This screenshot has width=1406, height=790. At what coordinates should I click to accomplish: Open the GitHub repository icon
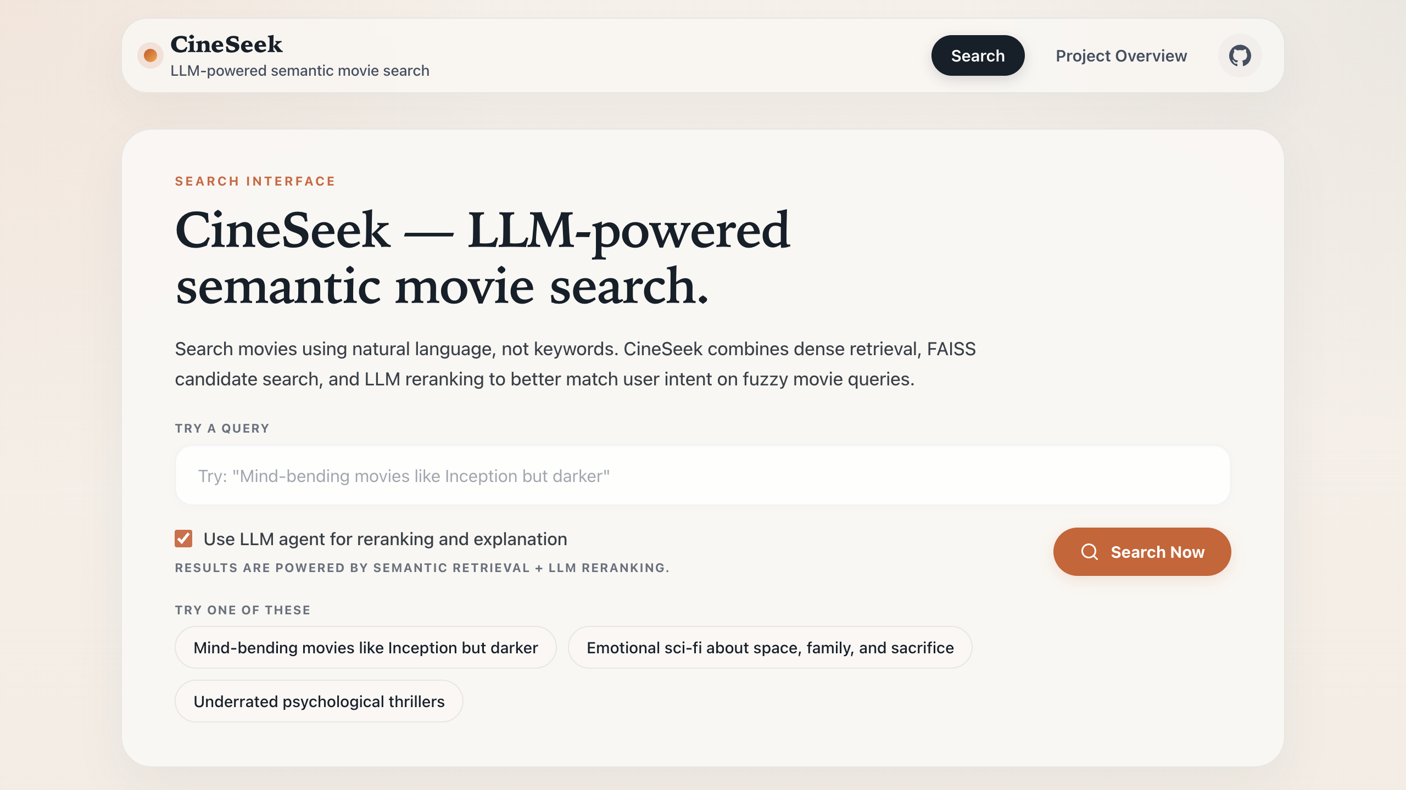click(x=1240, y=55)
